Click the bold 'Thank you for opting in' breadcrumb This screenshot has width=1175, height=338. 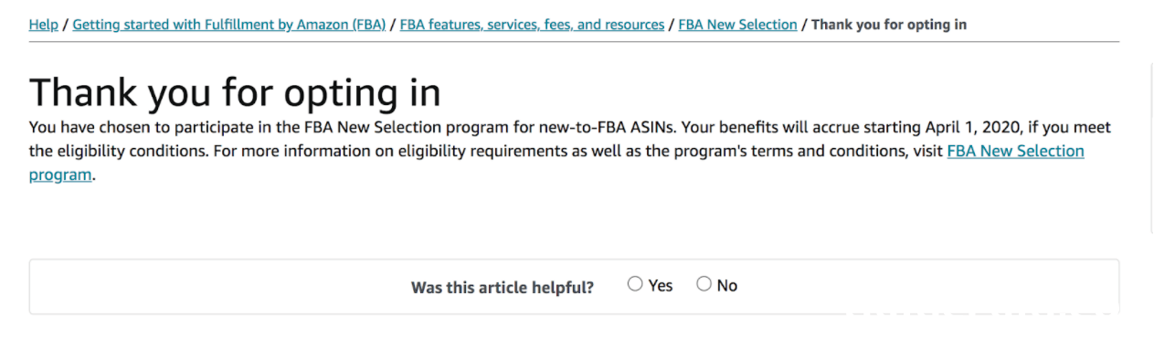[x=889, y=25]
